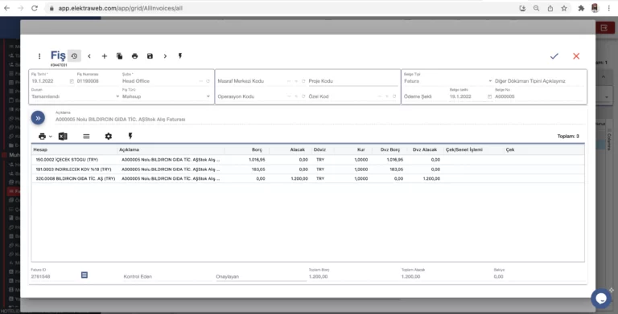Click the Fiş Numarası field
618x314 pixels.
(97, 81)
